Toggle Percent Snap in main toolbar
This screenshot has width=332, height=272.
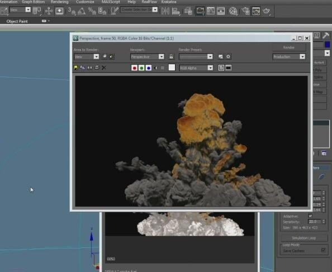click(x=92, y=11)
